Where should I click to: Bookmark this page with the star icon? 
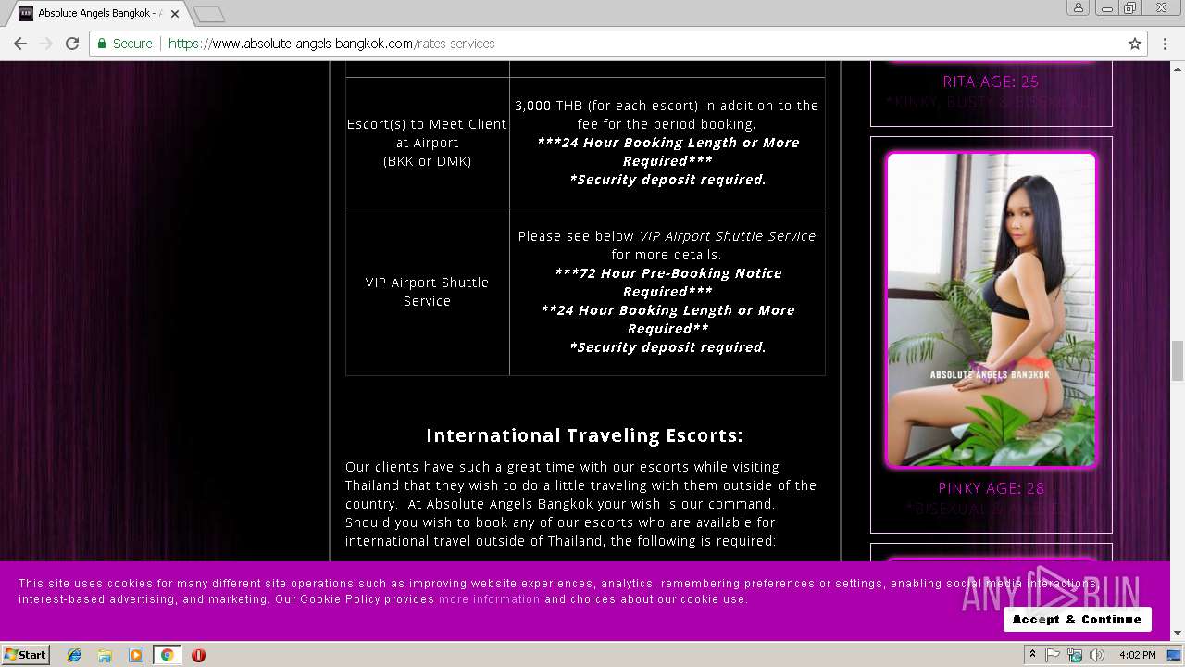pos(1135,44)
